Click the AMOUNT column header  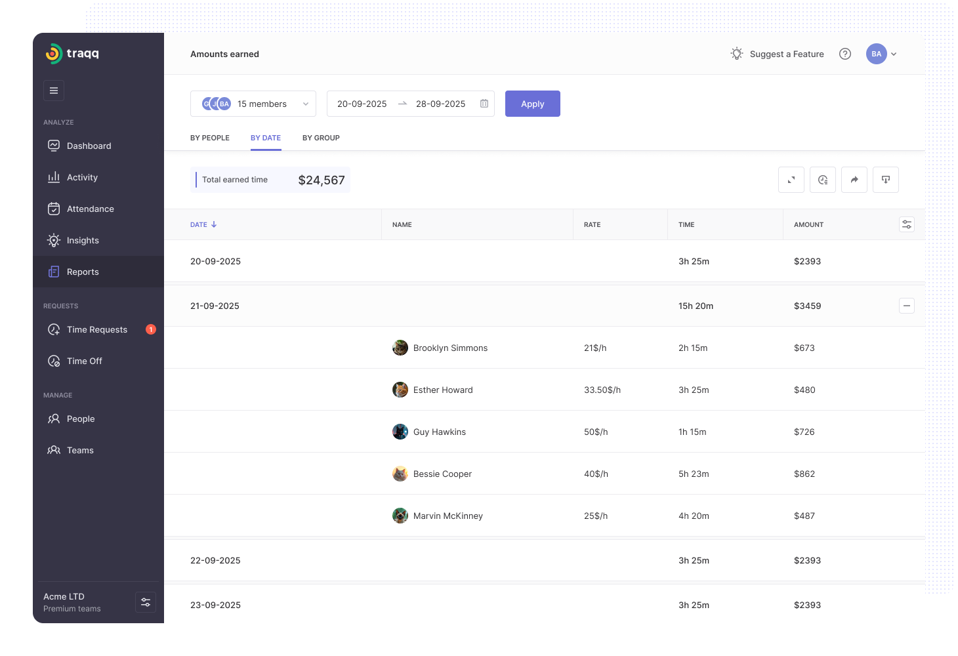point(808,224)
